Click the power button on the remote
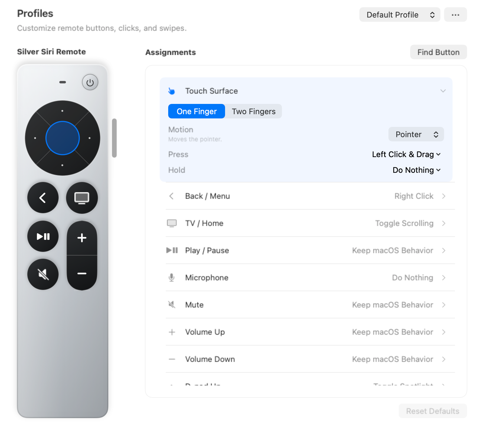 point(90,82)
